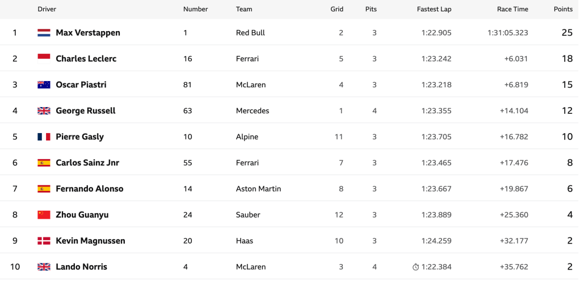The image size is (580, 281).
Task: Click the UK flag beside George Russell
Action: coord(44,111)
